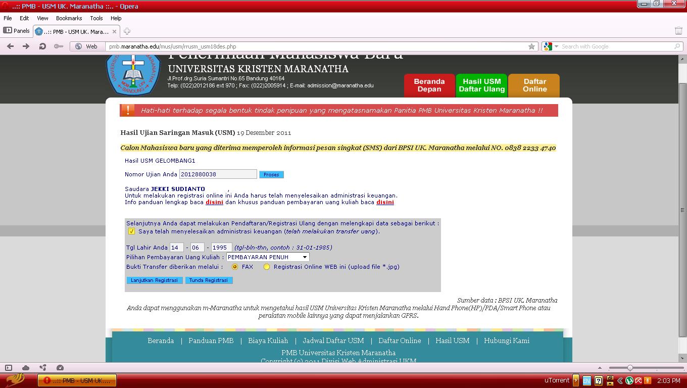
Task: Click language bar help icon
Action: coord(598,381)
